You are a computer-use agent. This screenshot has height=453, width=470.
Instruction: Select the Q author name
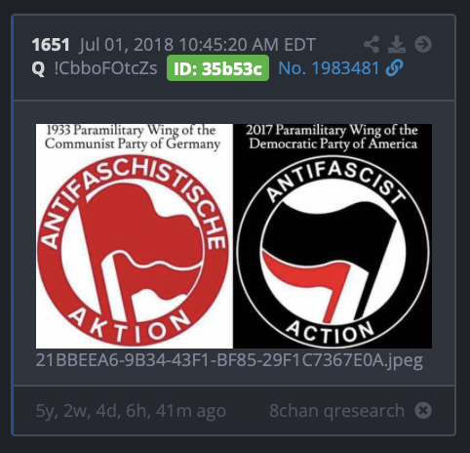pos(38,68)
